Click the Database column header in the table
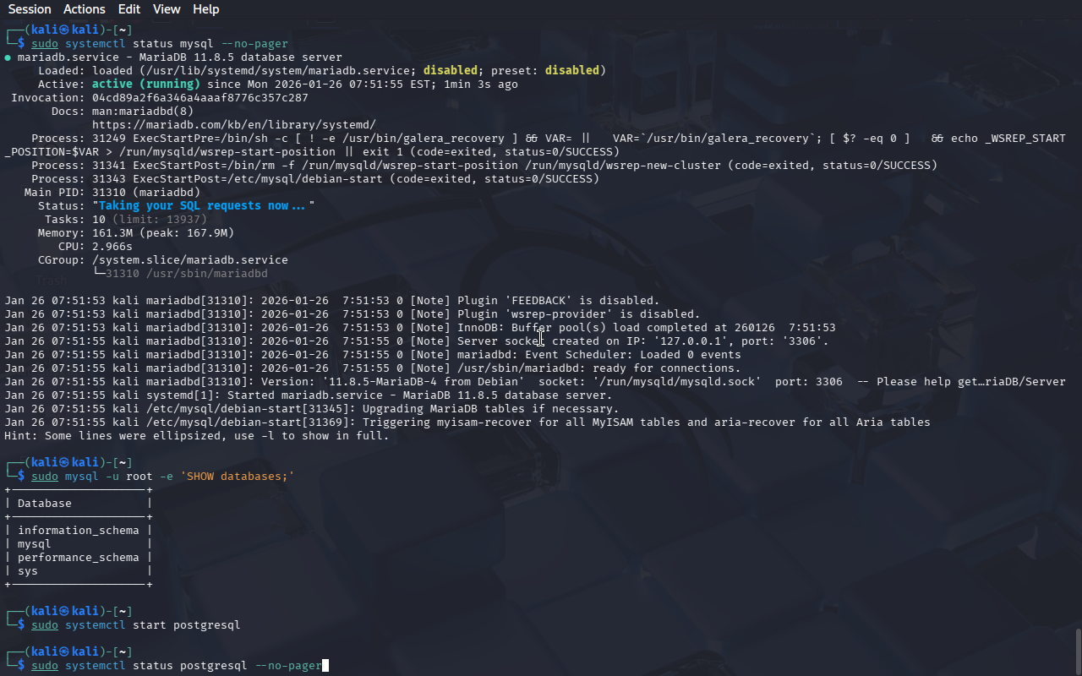 (44, 503)
